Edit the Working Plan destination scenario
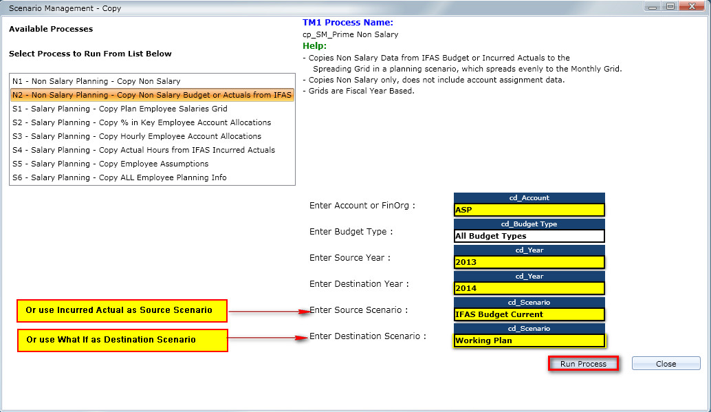The image size is (711, 412). pos(529,340)
